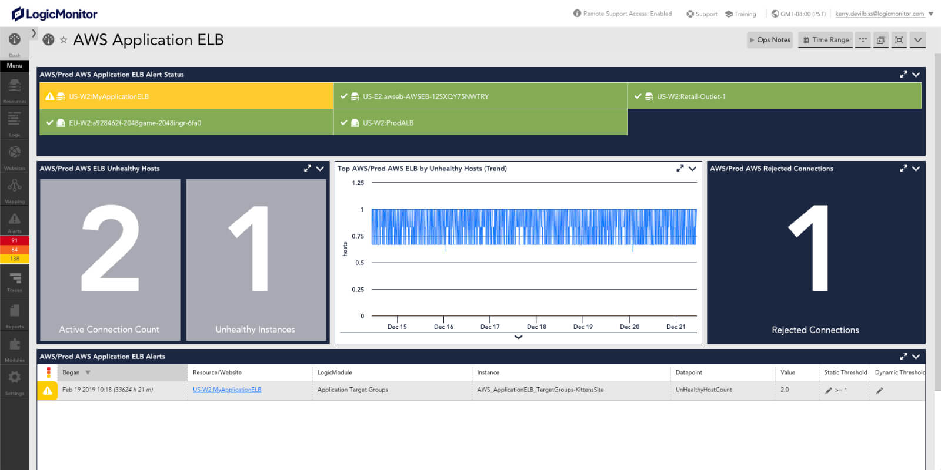
Task: Open Websites in the sidebar
Action: click(15, 156)
